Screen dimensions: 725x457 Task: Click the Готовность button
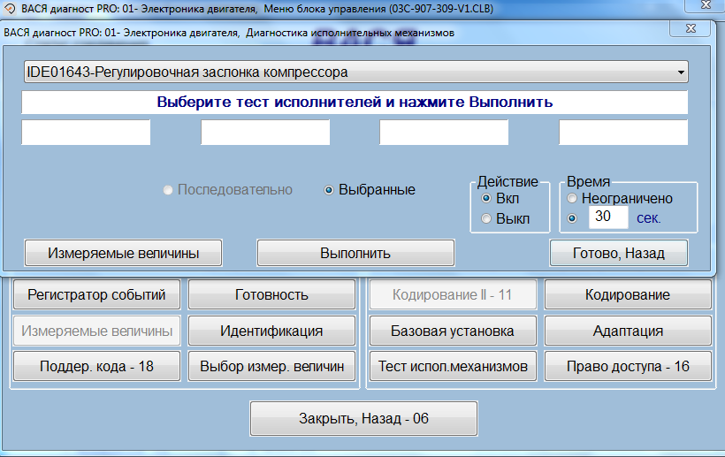271,295
